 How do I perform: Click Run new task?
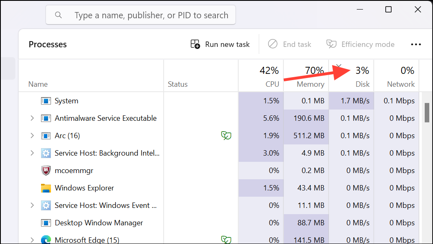click(220, 44)
